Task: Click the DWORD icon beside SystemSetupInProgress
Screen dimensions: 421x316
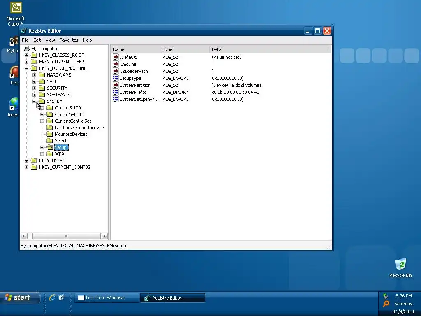Action: pos(116,99)
